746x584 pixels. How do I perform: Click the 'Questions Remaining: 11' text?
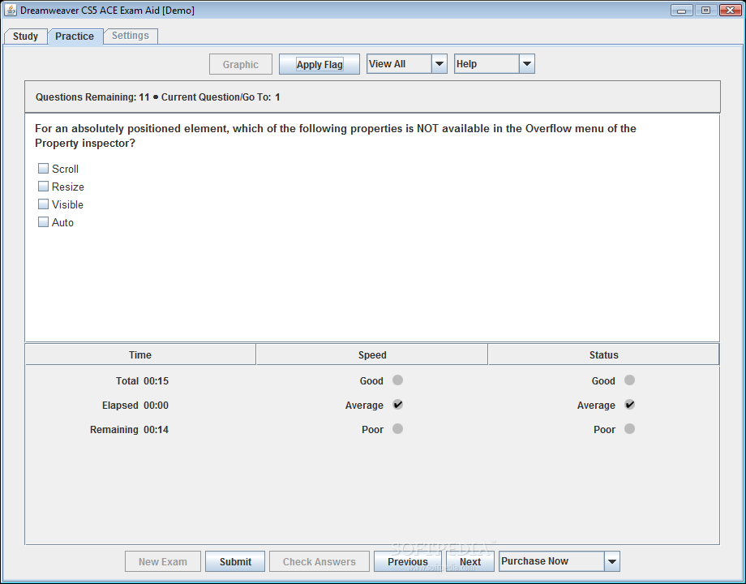pyautogui.click(x=92, y=97)
